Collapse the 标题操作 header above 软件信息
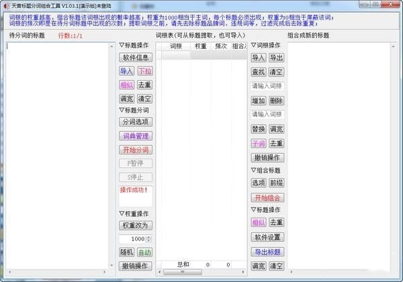The image size is (403, 282). click(x=134, y=46)
